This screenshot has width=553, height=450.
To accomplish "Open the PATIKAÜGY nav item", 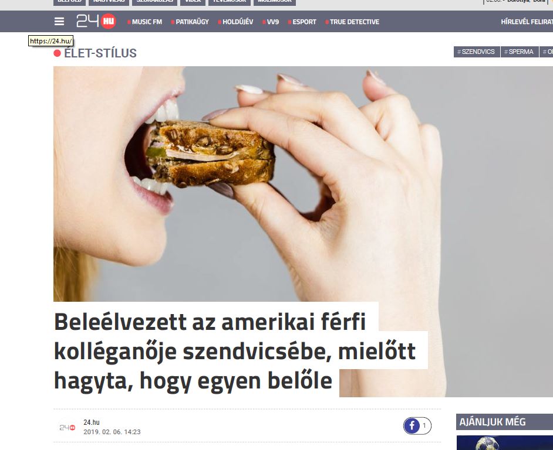I will click(x=190, y=22).
